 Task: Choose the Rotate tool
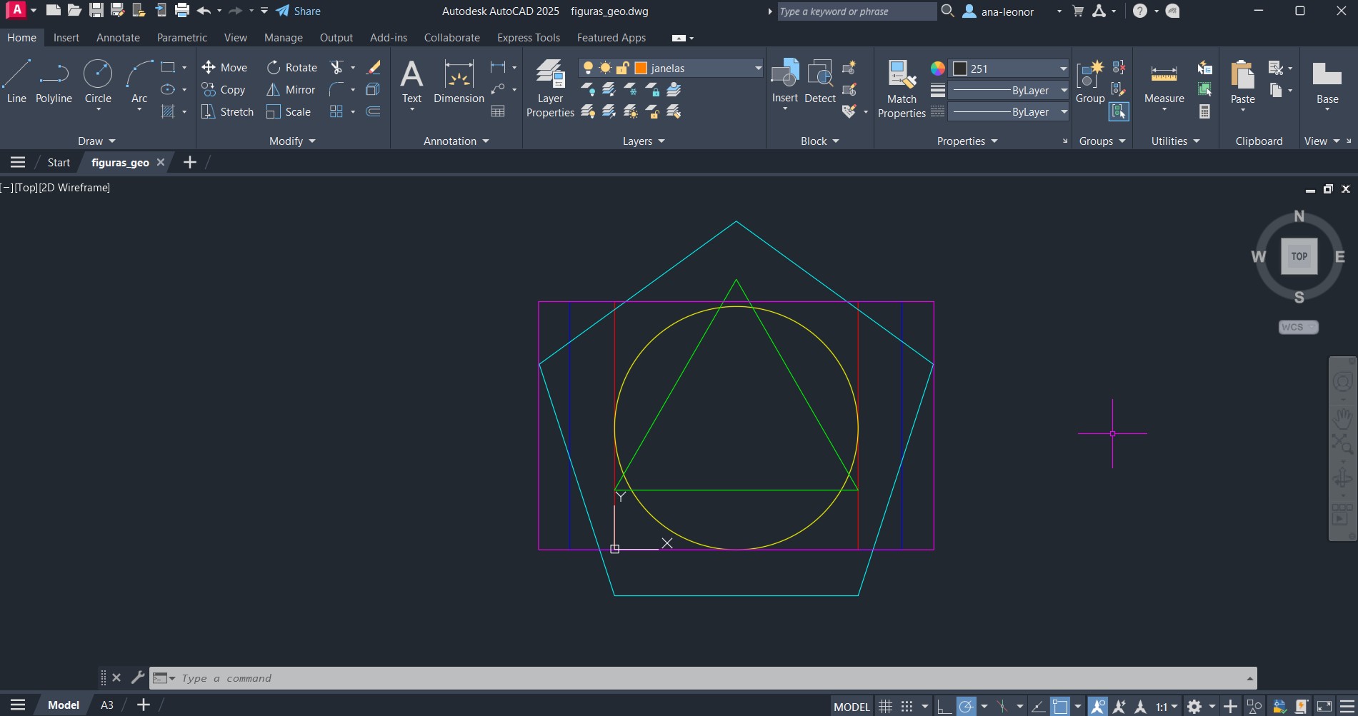pyautogui.click(x=291, y=68)
